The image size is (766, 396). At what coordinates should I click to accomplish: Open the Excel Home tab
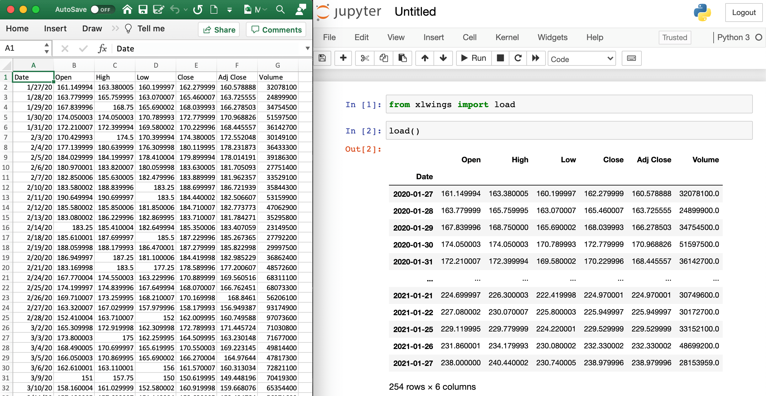pos(17,29)
